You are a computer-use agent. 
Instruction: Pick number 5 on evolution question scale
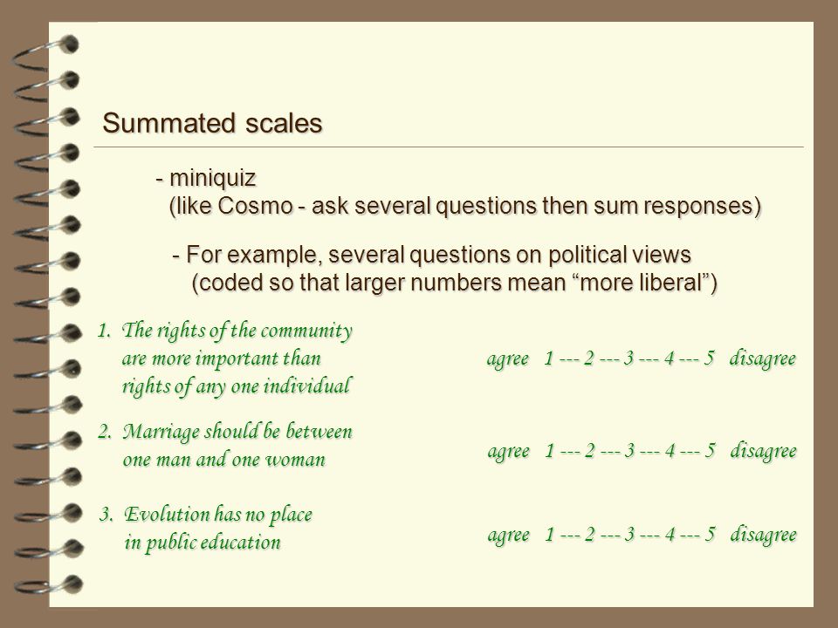[x=710, y=534]
